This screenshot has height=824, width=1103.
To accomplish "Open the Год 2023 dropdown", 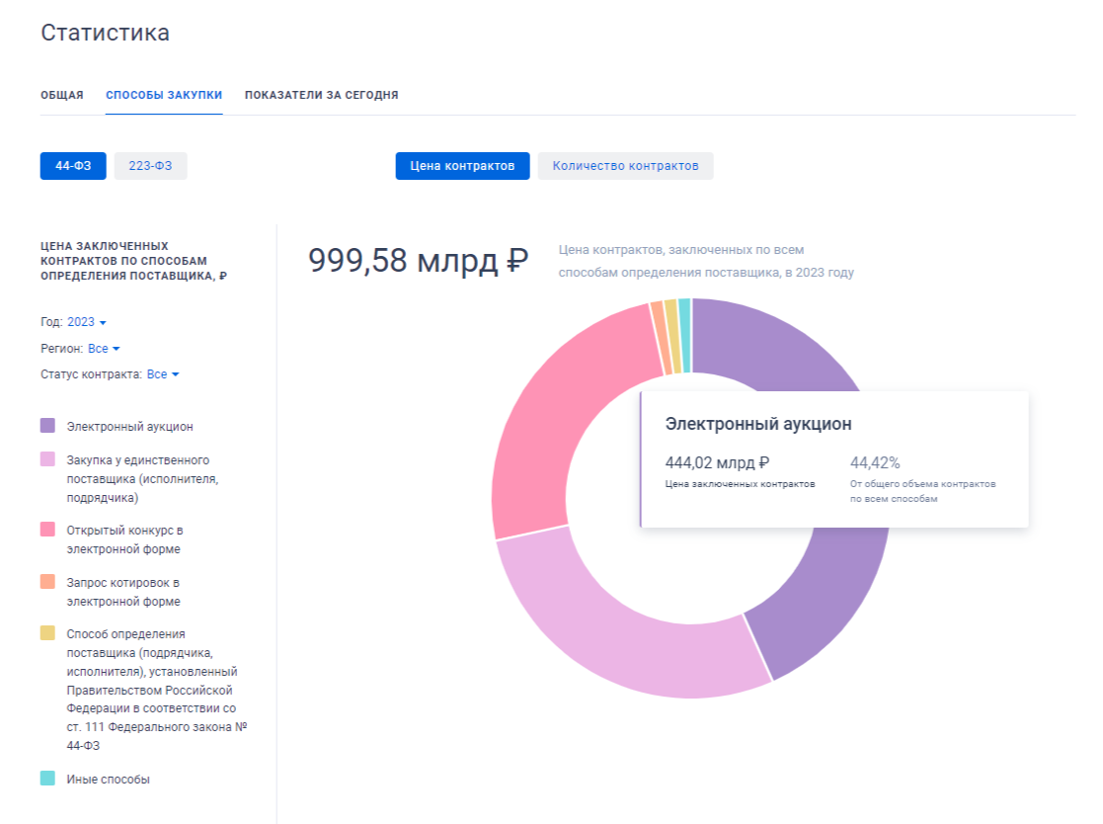I will tap(87, 322).
